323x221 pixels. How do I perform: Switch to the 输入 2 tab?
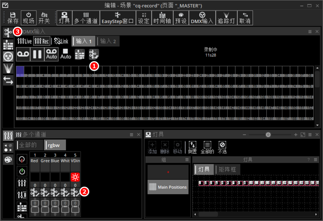(108, 41)
